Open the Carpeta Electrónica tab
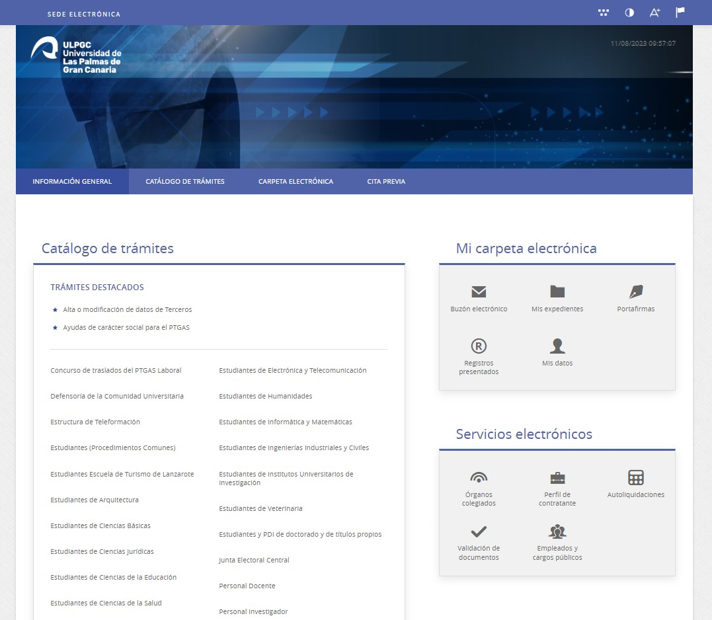712x620 pixels. 296,182
